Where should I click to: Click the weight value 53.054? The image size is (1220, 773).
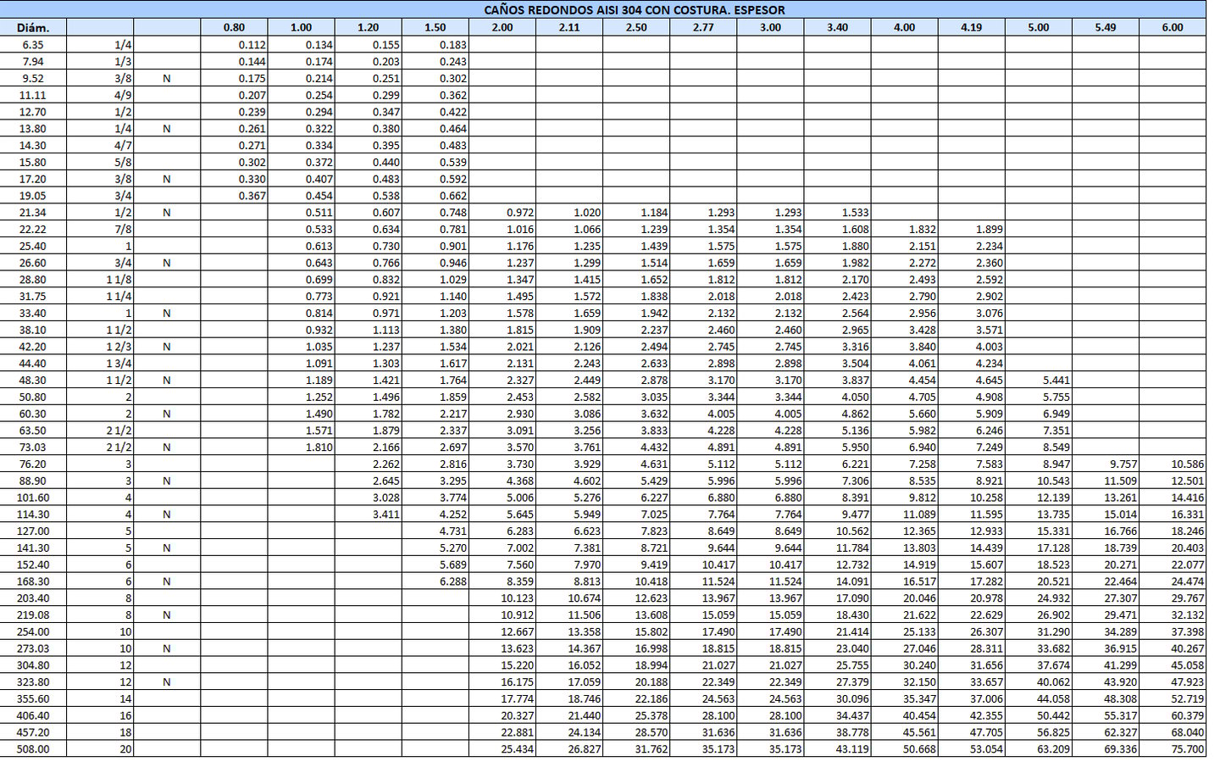tap(986, 749)
